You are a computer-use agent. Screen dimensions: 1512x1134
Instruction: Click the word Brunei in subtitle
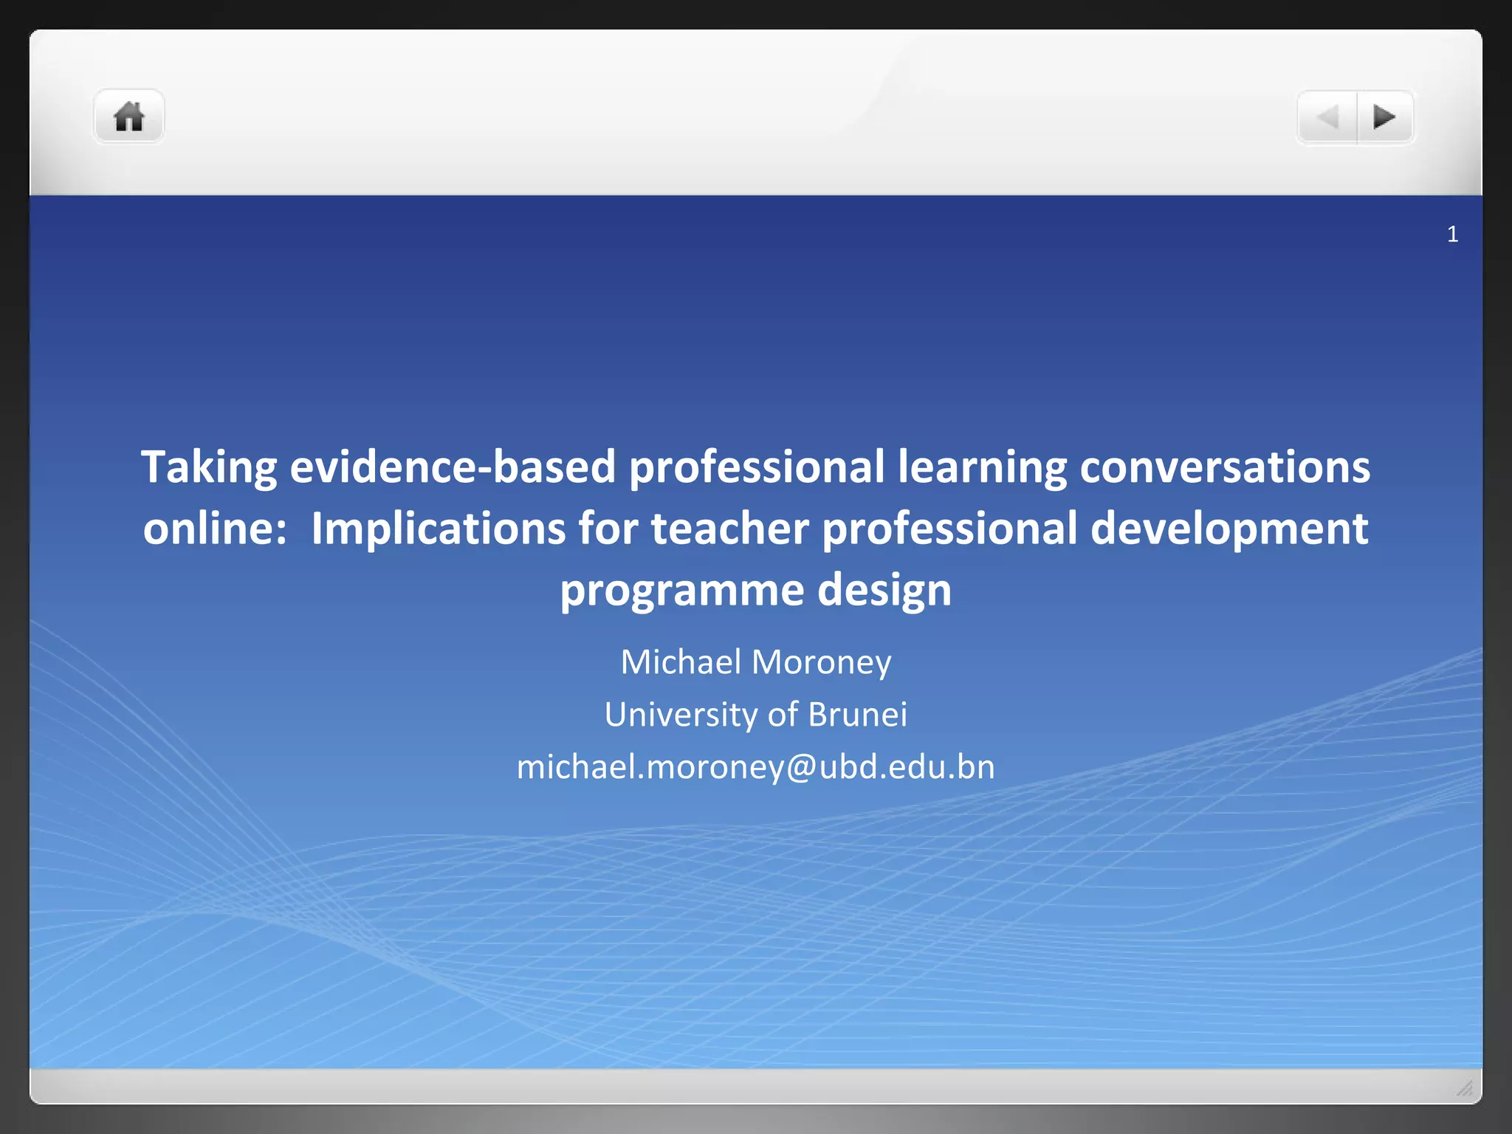pos(857,714)
